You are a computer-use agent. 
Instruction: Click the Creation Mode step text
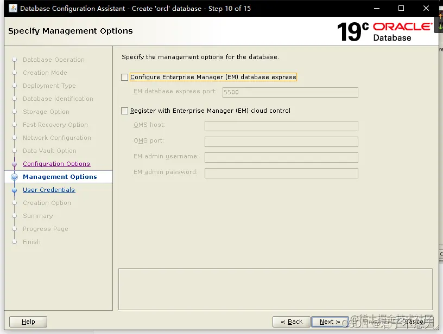point(45,73)
